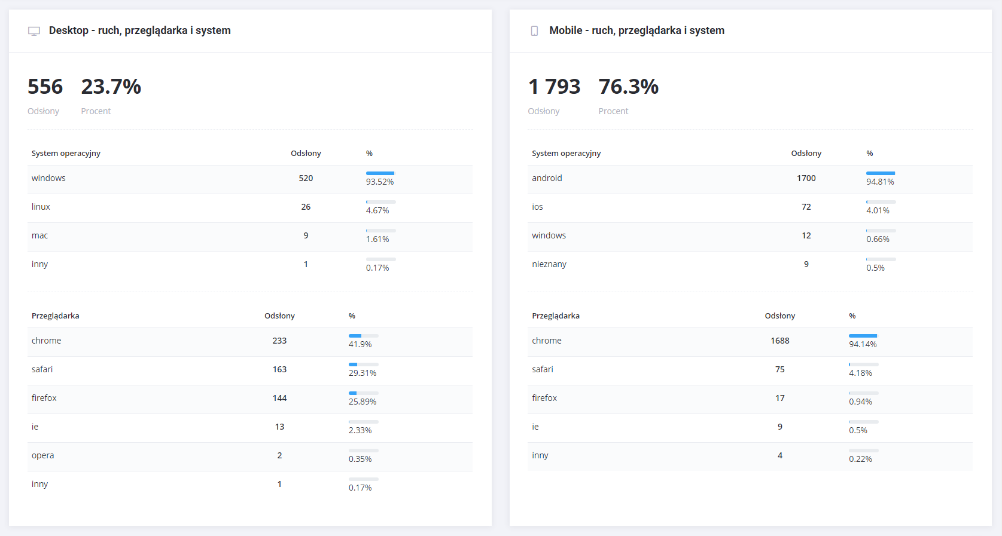Select the desktop opera browser row
The height and width of the screenshot is (536, 1002).
tap(250, 457)
